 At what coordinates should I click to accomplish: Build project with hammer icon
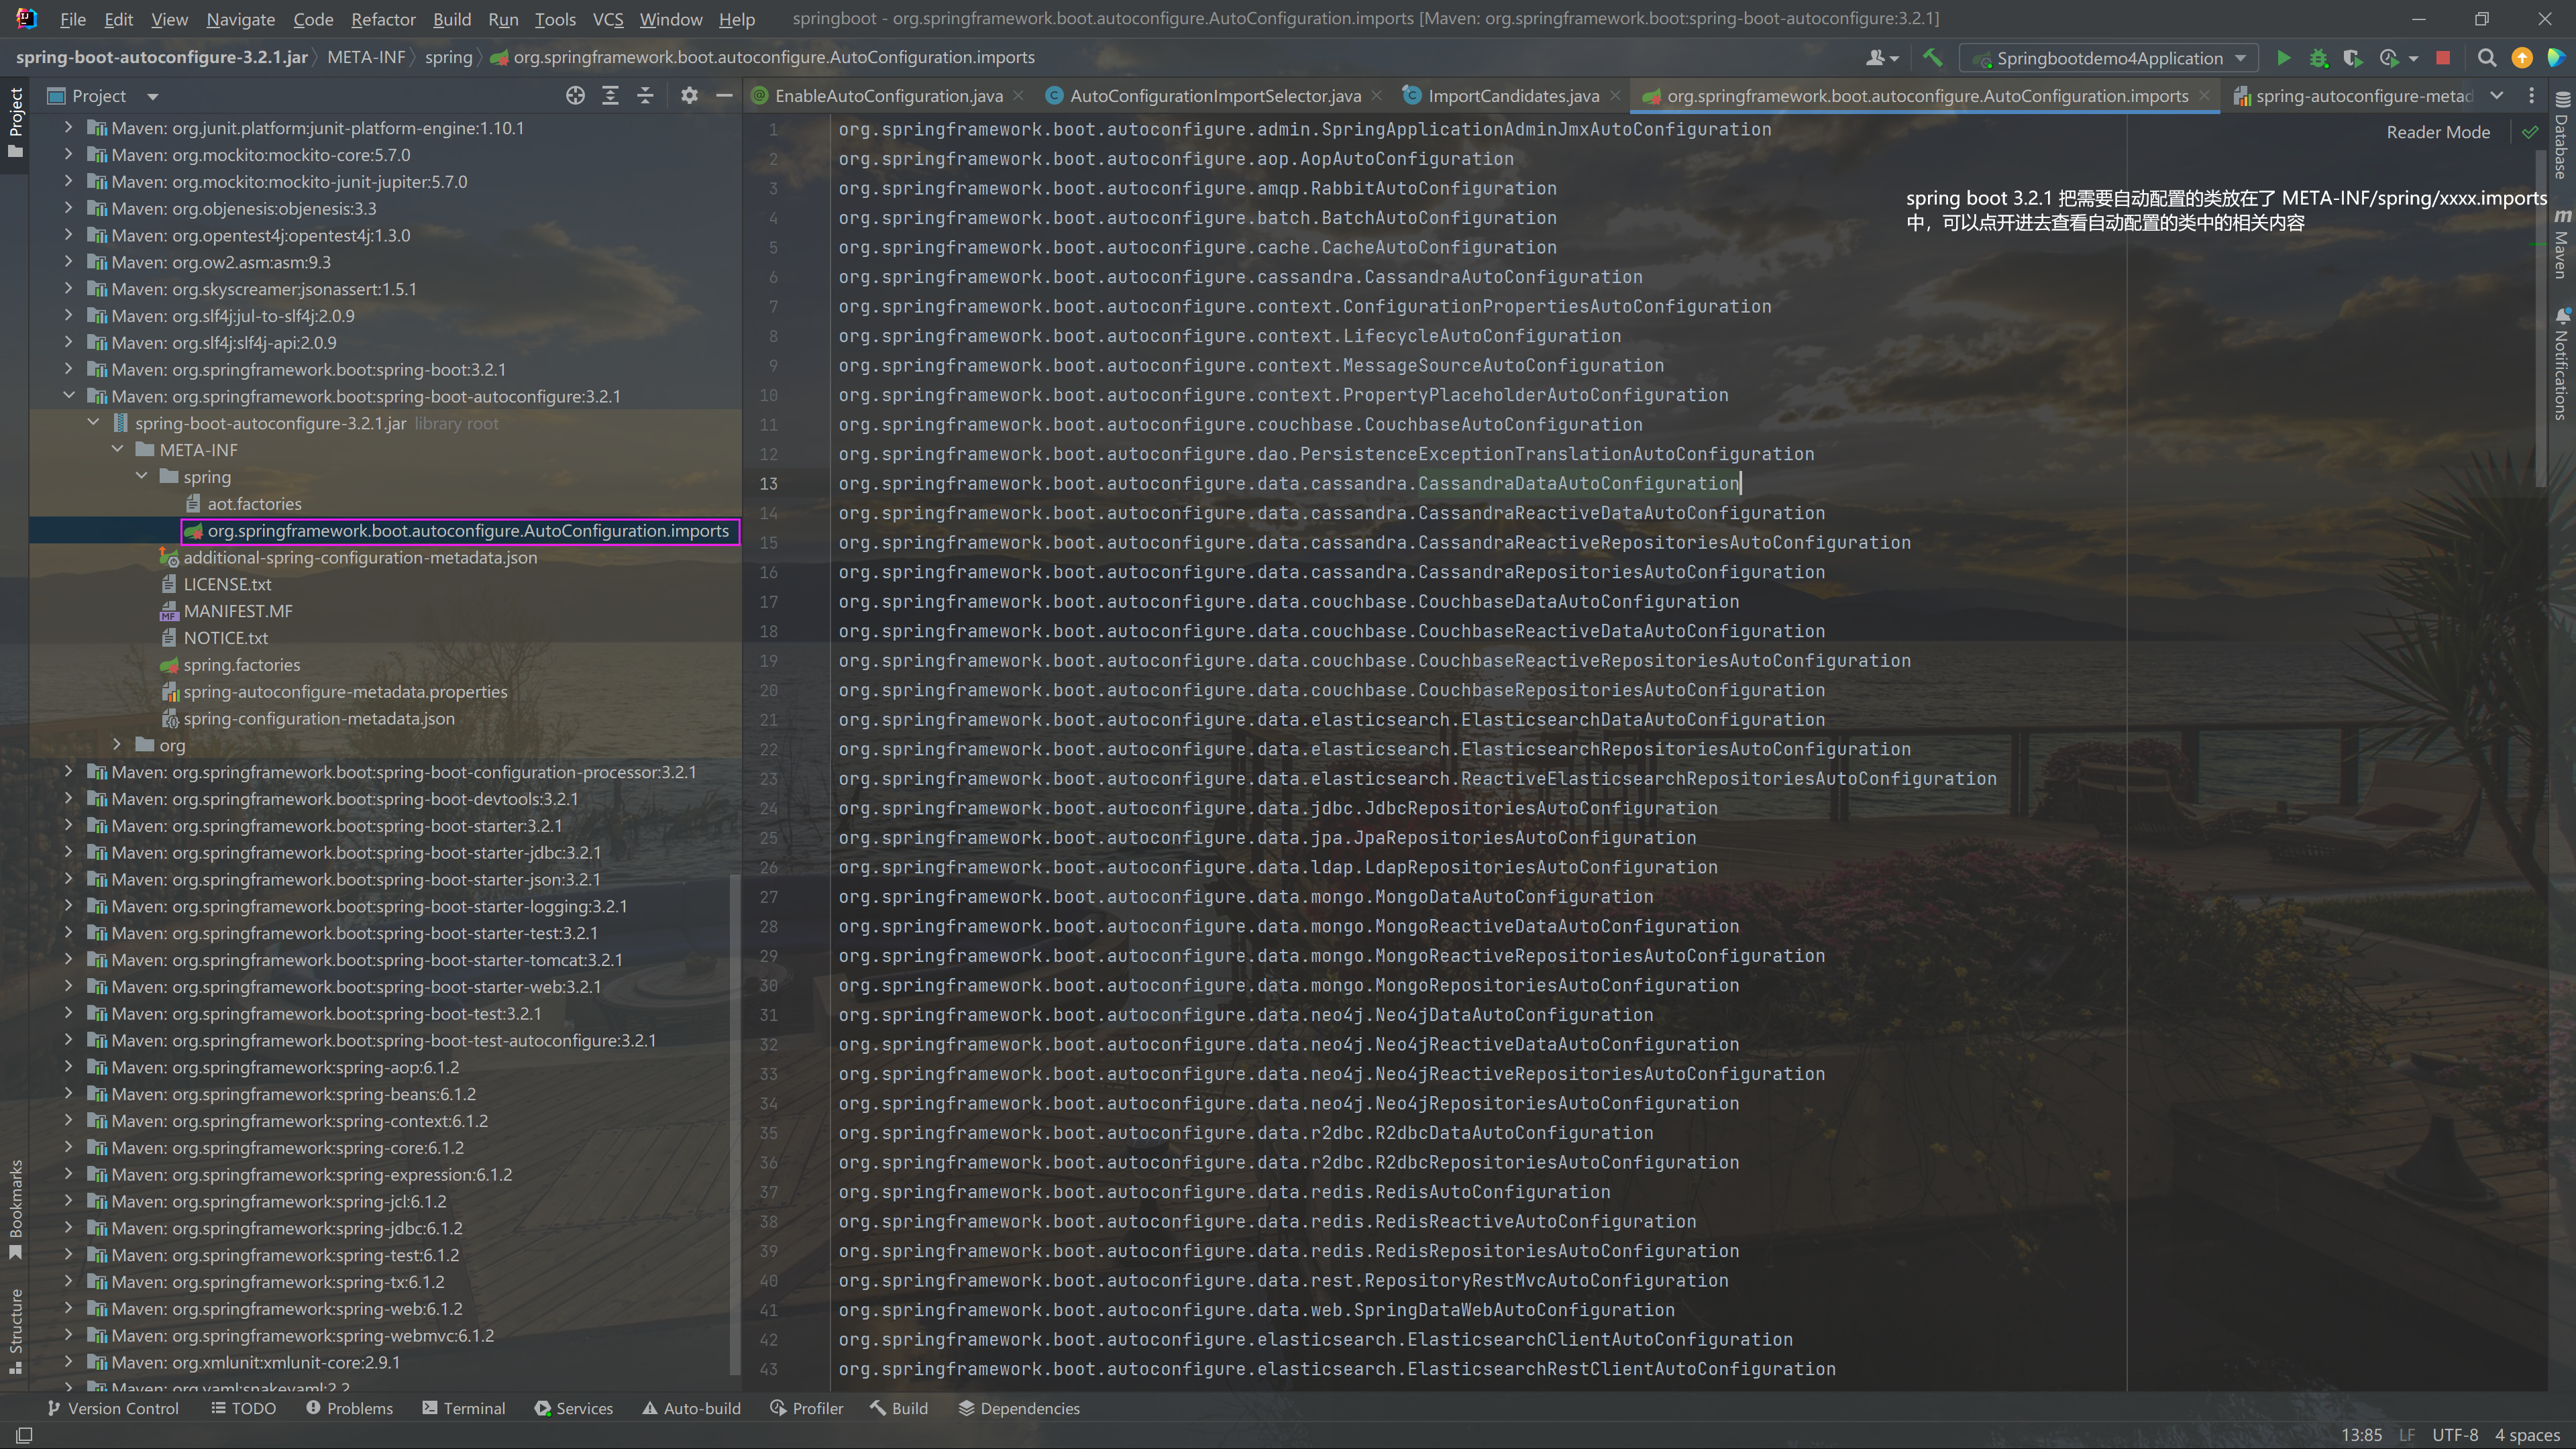(x=1932, y=58)
